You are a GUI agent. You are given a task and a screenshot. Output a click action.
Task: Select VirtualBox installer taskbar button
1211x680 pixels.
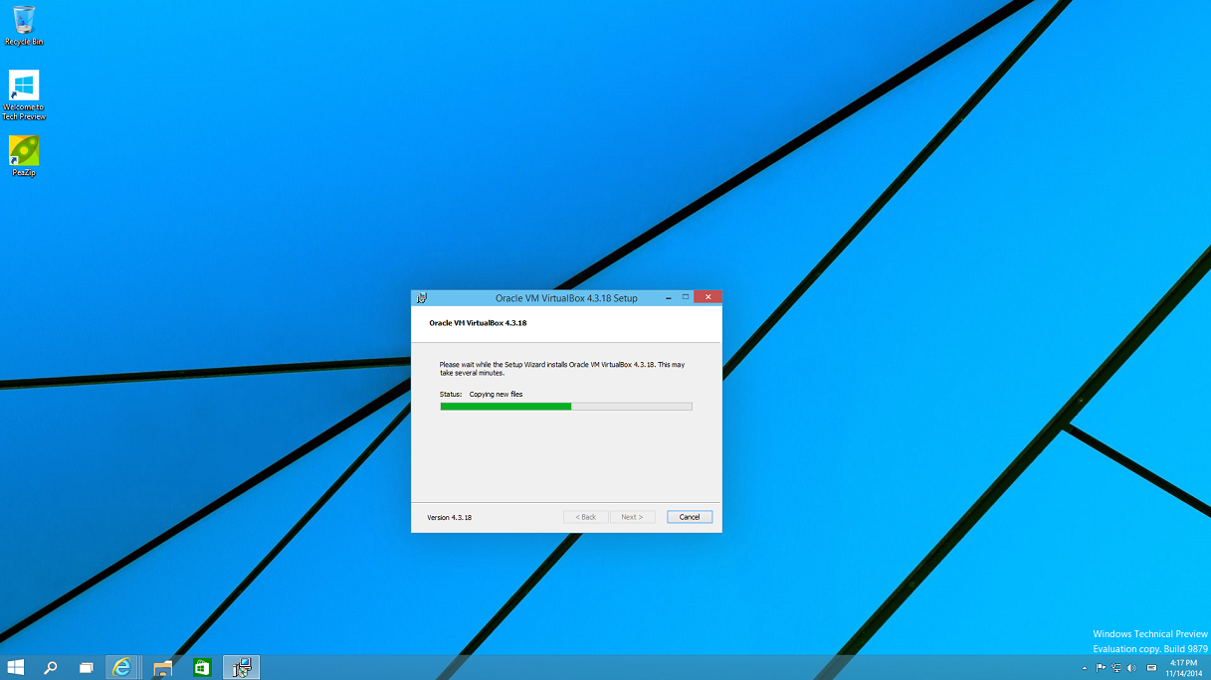coord(241,668)
